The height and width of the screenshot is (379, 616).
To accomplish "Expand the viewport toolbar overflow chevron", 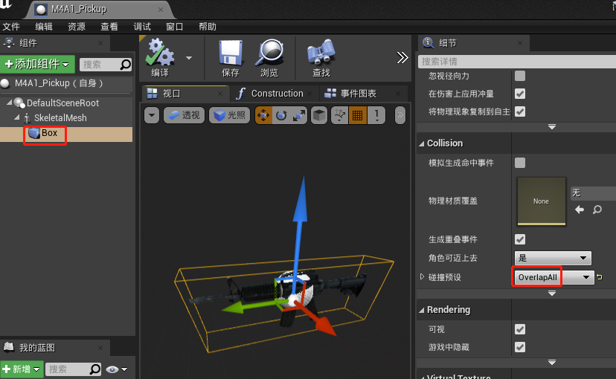I will point(400,115).
